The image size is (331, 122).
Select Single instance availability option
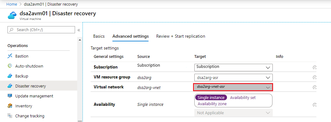pyautogui.click(x=211, y=97)
